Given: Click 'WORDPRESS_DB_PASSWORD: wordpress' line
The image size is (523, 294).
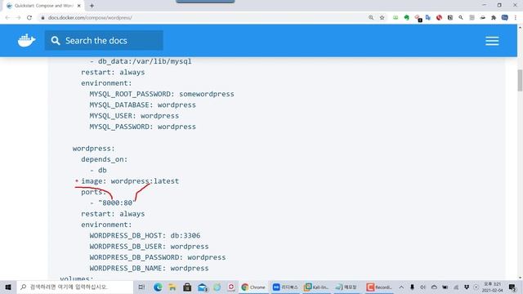Looking at the screenshot, I should (x=158, y=257).
